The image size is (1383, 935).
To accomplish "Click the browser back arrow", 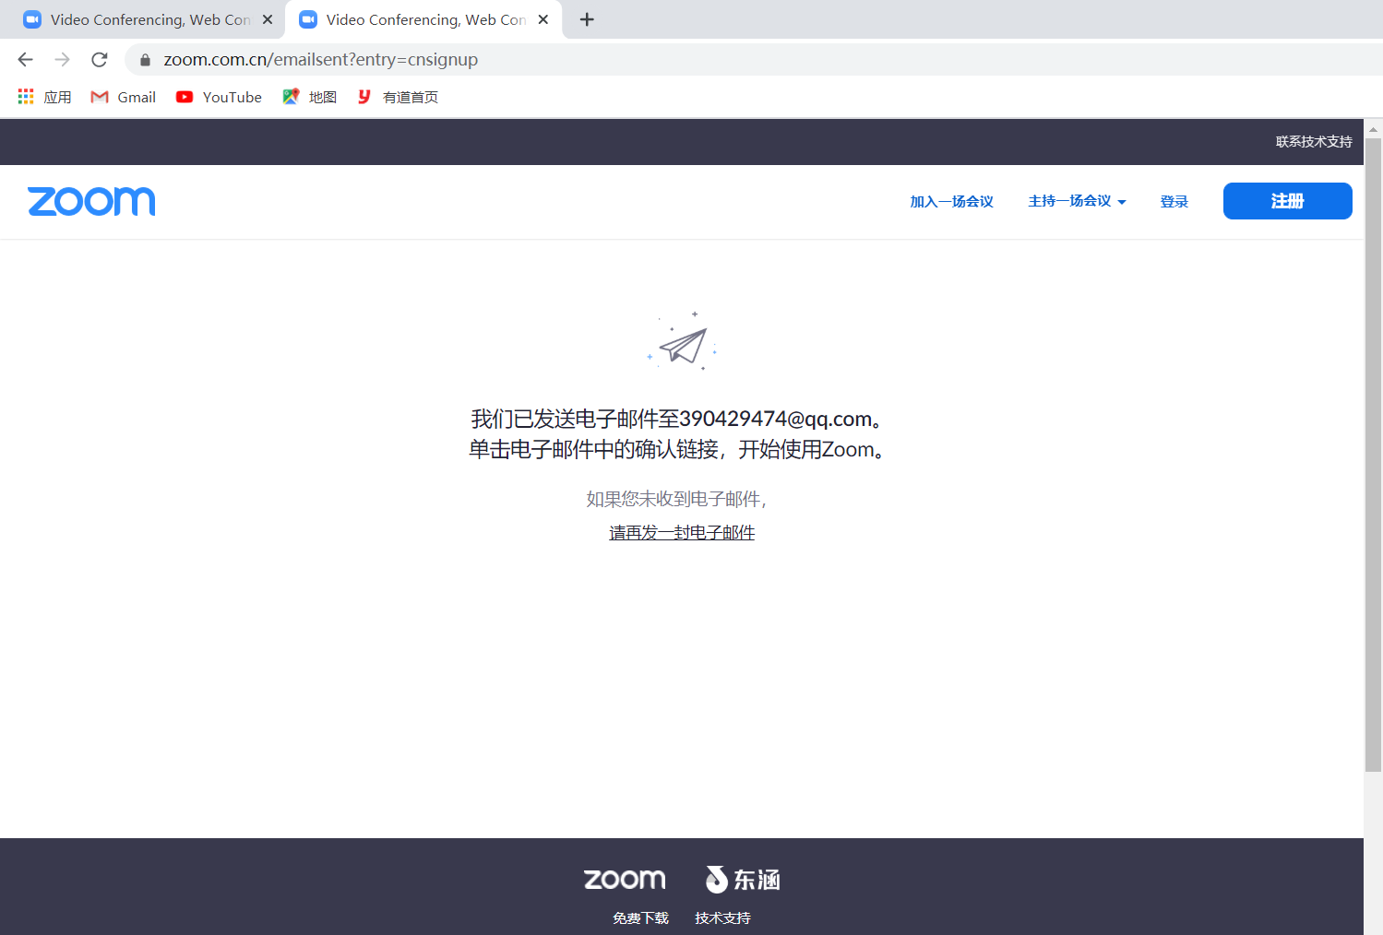I will (26, 60).
